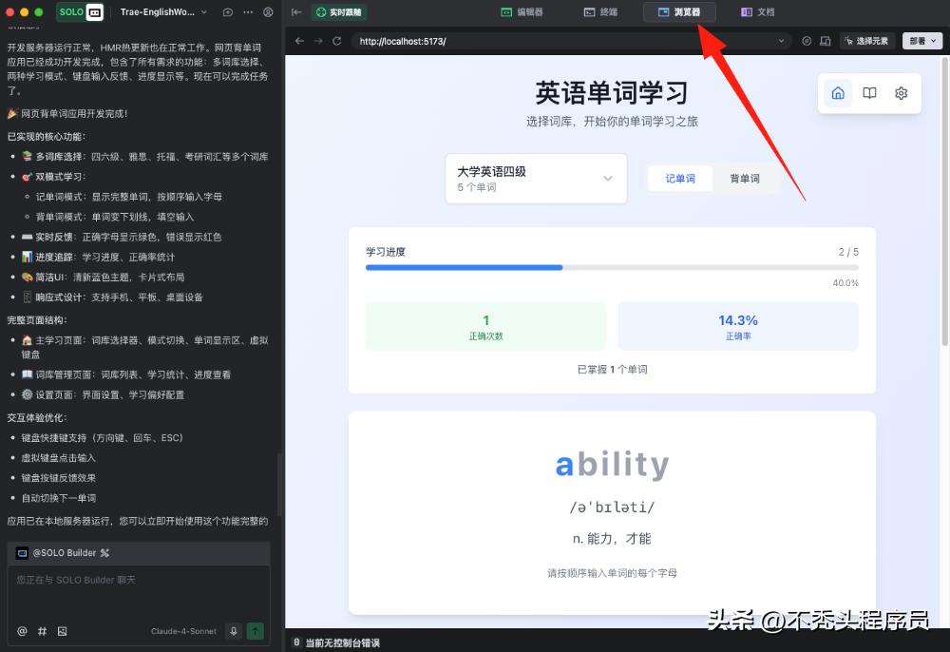Click the green send message button
Viewport: 950px width, 652px height.
(x=256, y=630)
